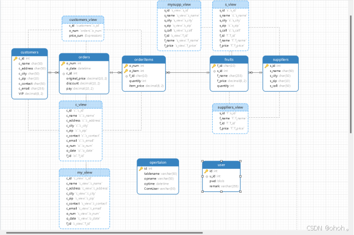Screen dimensions: 354x235
Task: Select the orders table header
Action: point(84,57)
